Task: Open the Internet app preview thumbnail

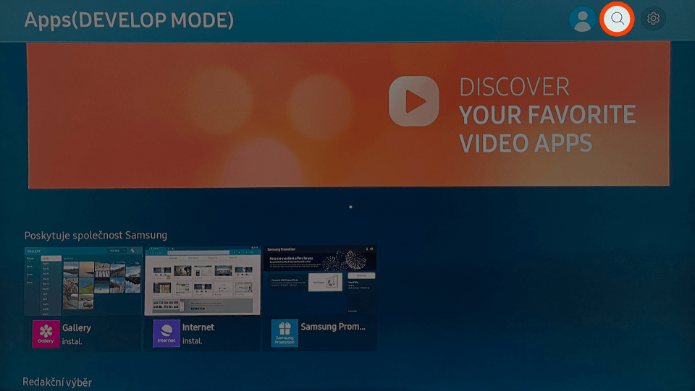Action: click(x=202, y=281)
